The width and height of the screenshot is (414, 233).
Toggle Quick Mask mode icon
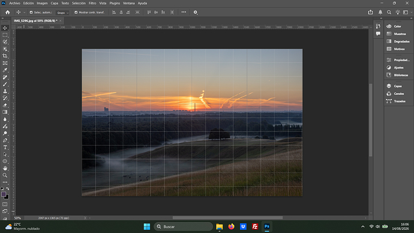[5, 204]
